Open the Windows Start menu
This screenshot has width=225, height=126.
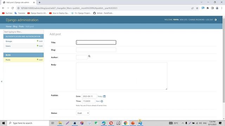4,123
